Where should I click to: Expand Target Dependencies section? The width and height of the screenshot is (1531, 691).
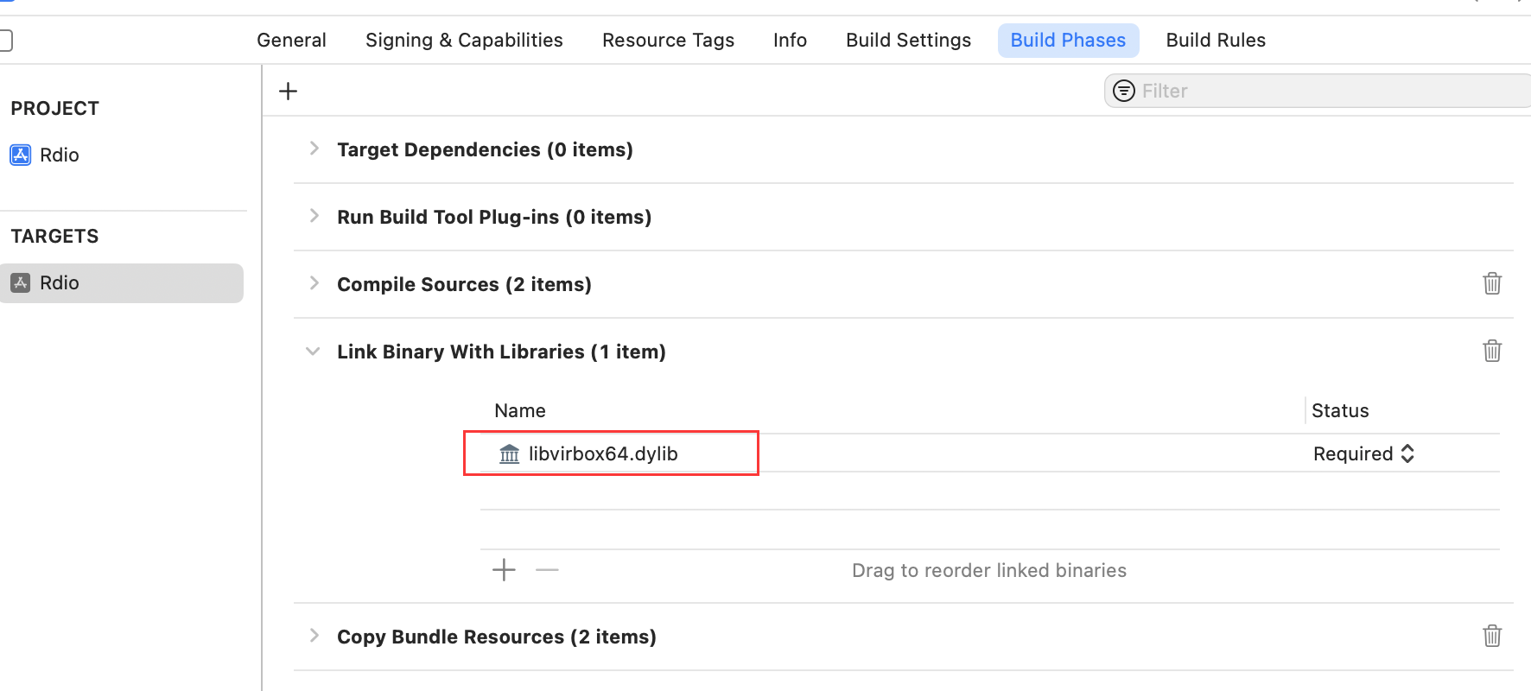pos(314,149)
